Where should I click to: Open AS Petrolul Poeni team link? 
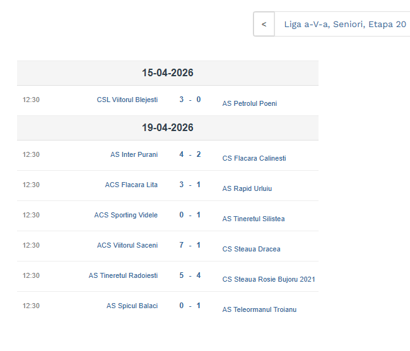click(x=249, y=103)
